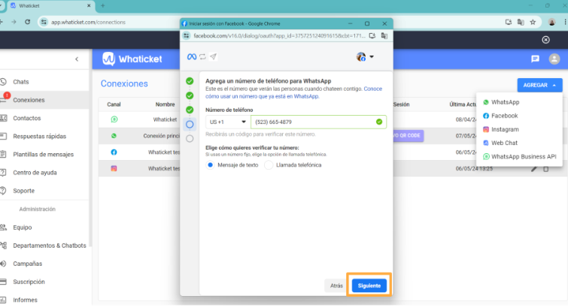Go forward in the main browser
Image resolution: width=568 pixels, height=308 pixels.
(14, 22)
